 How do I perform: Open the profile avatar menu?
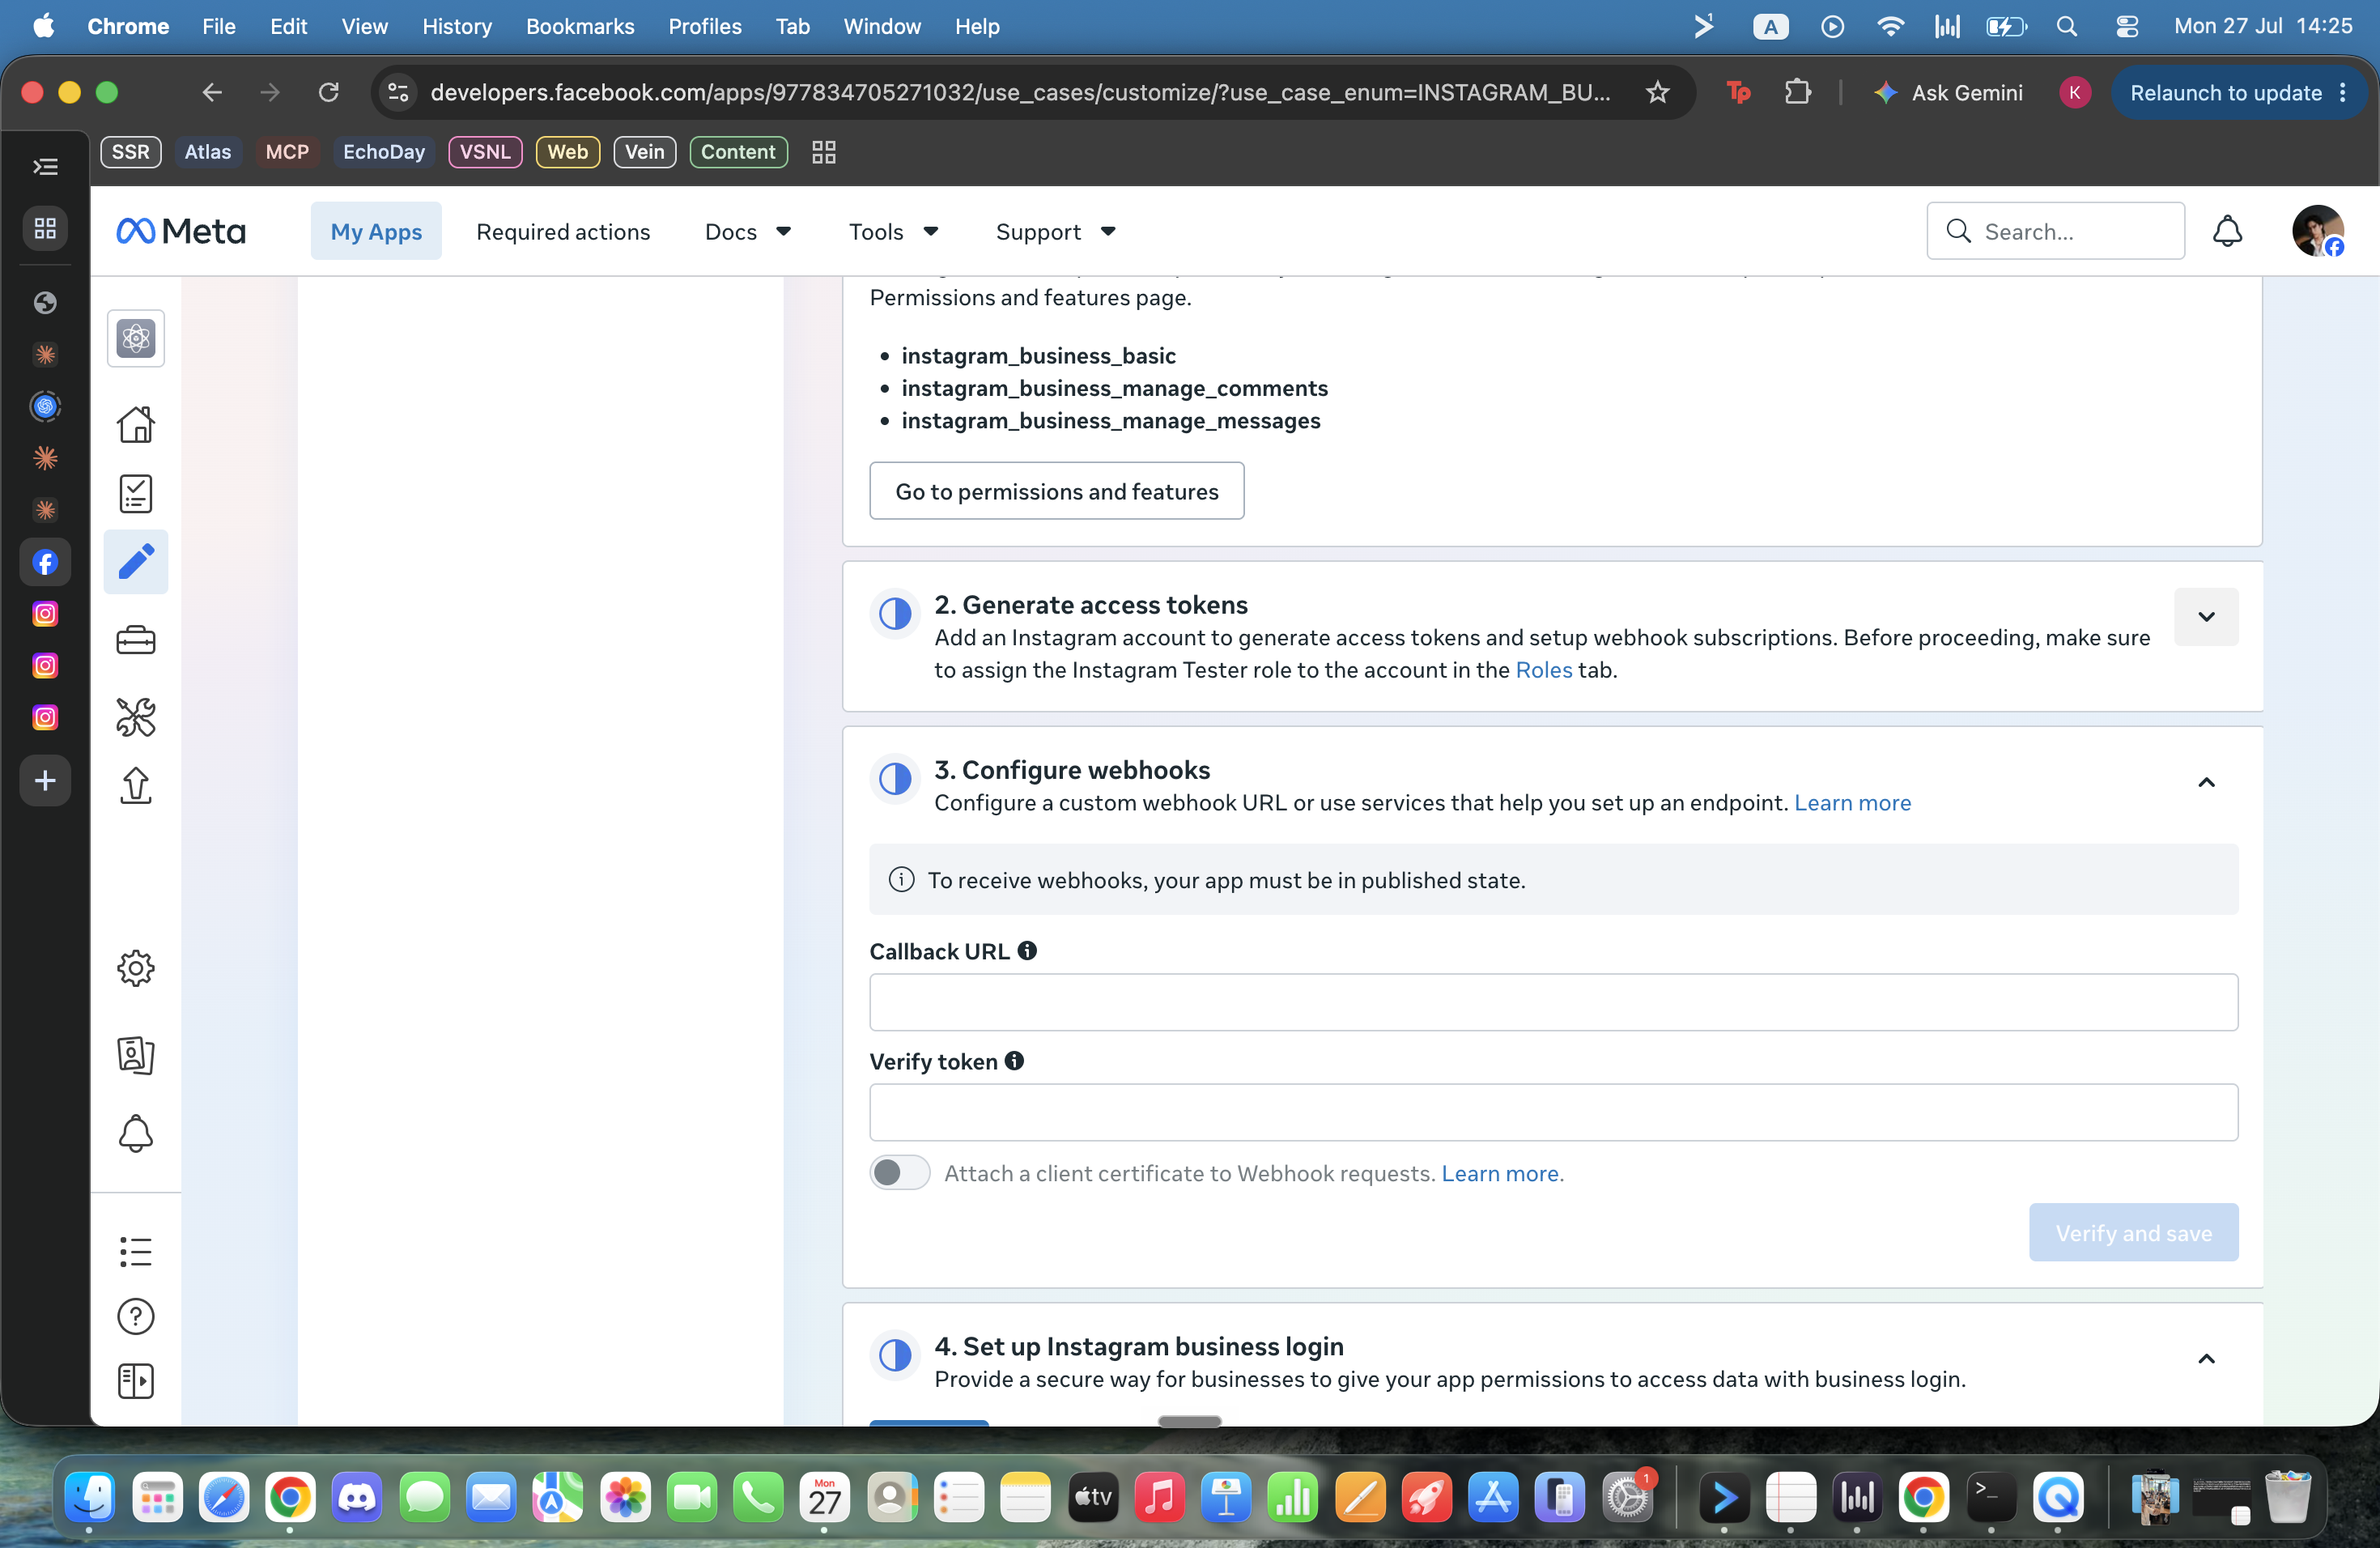click(x=2317, y=231)
